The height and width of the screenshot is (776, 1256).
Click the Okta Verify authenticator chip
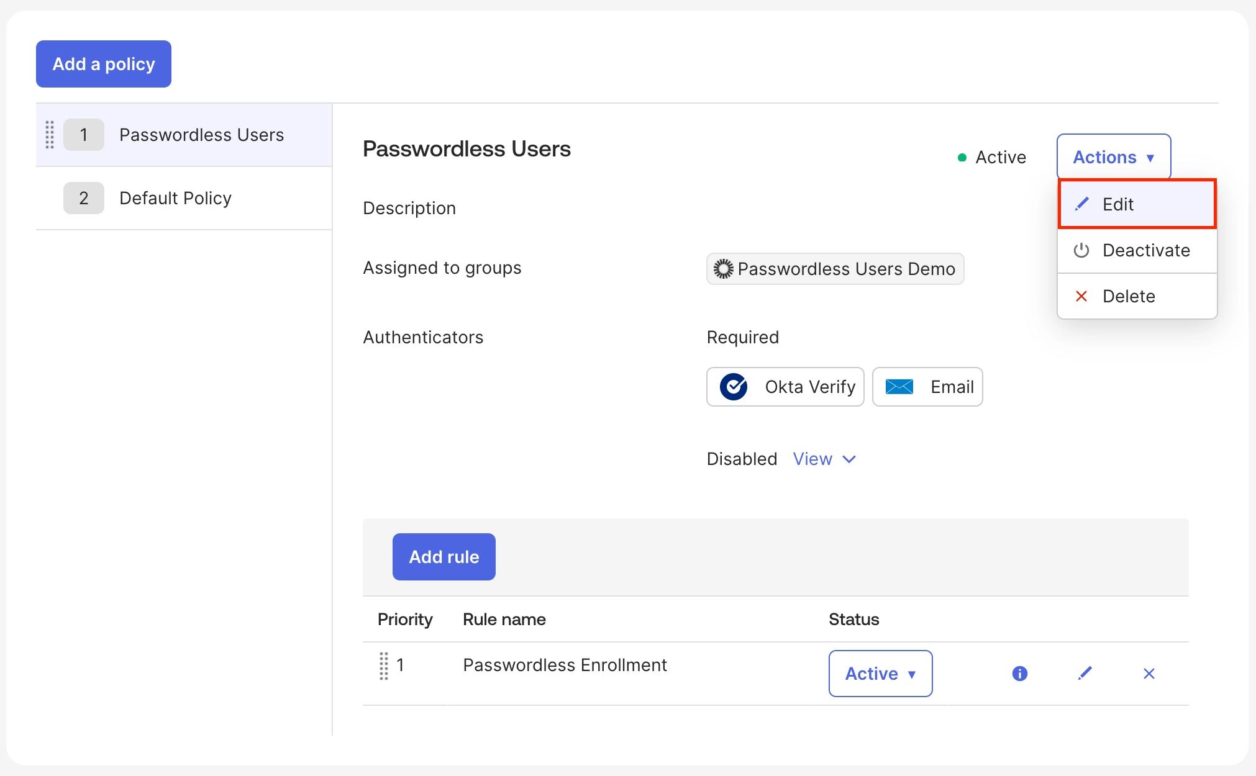[x=809, y=387]
